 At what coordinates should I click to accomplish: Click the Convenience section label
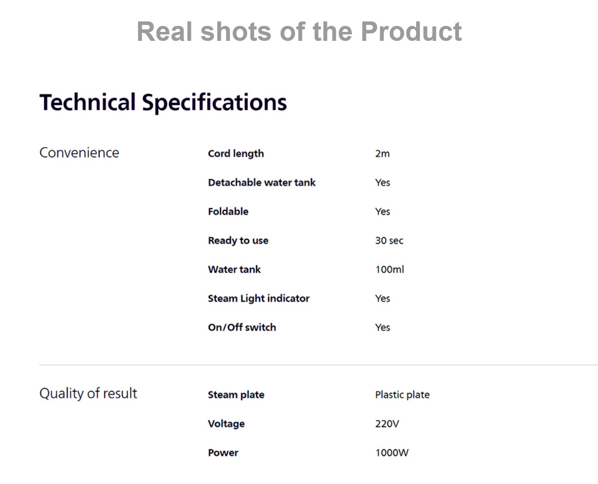(79, 153)
